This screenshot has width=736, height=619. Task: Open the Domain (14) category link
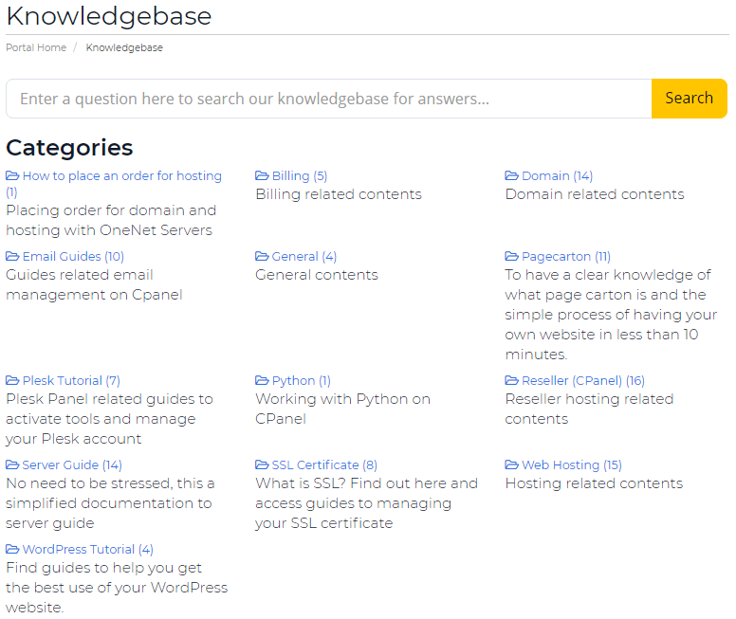click(x=549, y=176)
